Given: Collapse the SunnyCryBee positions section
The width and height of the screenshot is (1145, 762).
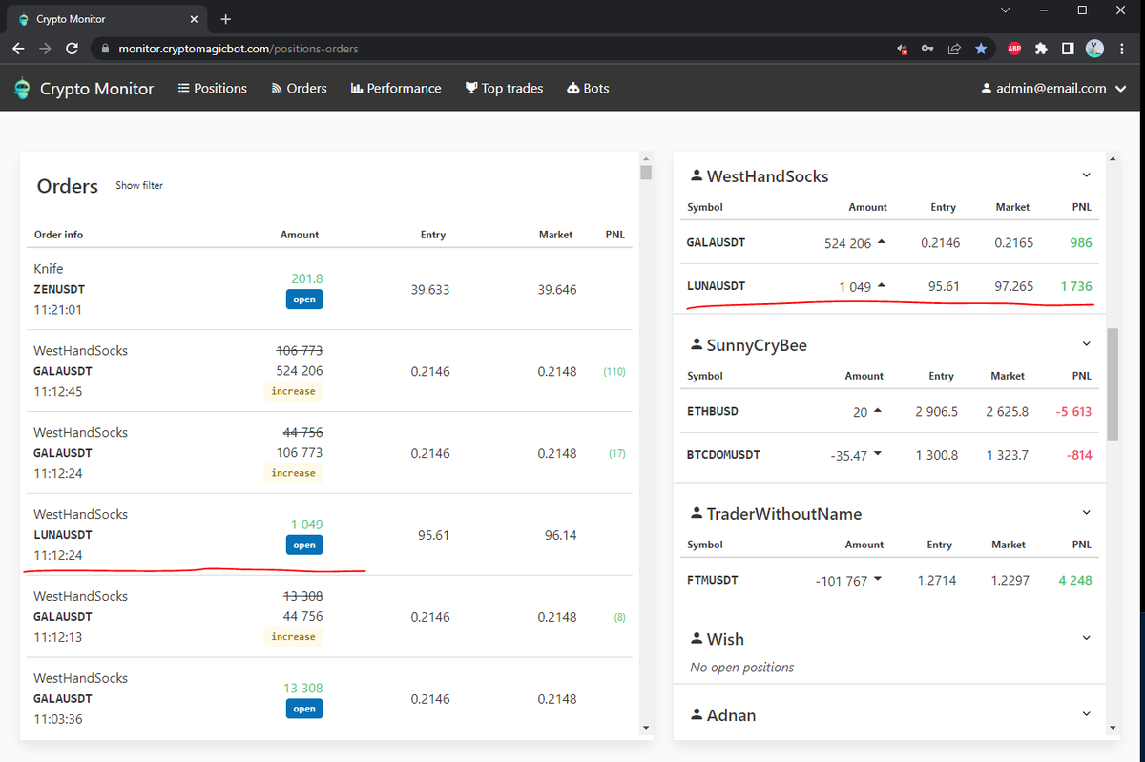Looking at the screenshot, I should (1086, 344).
